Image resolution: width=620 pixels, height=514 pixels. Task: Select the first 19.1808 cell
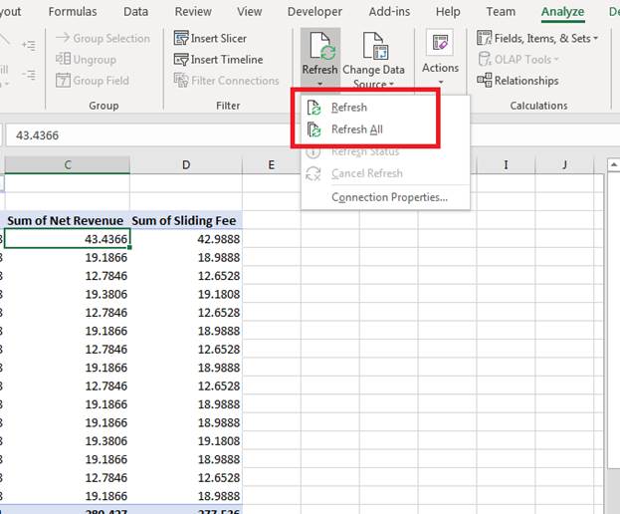tap(186, 294)
